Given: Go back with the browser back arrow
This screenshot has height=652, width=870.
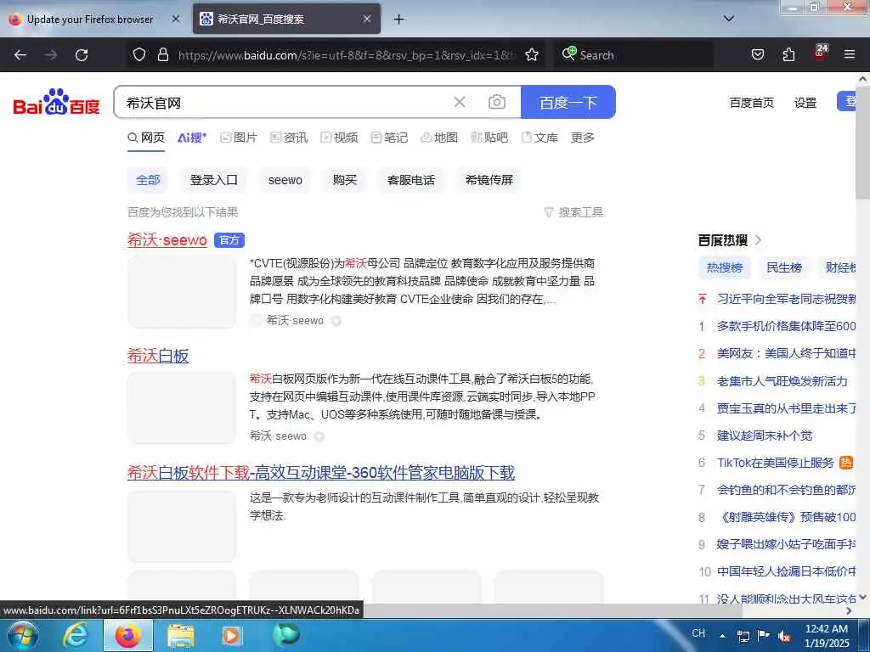Looking at the screenshot, I should click(20, 55).
